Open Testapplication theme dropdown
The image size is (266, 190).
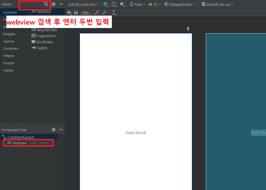pyautogui.click(x=180, y=4)
